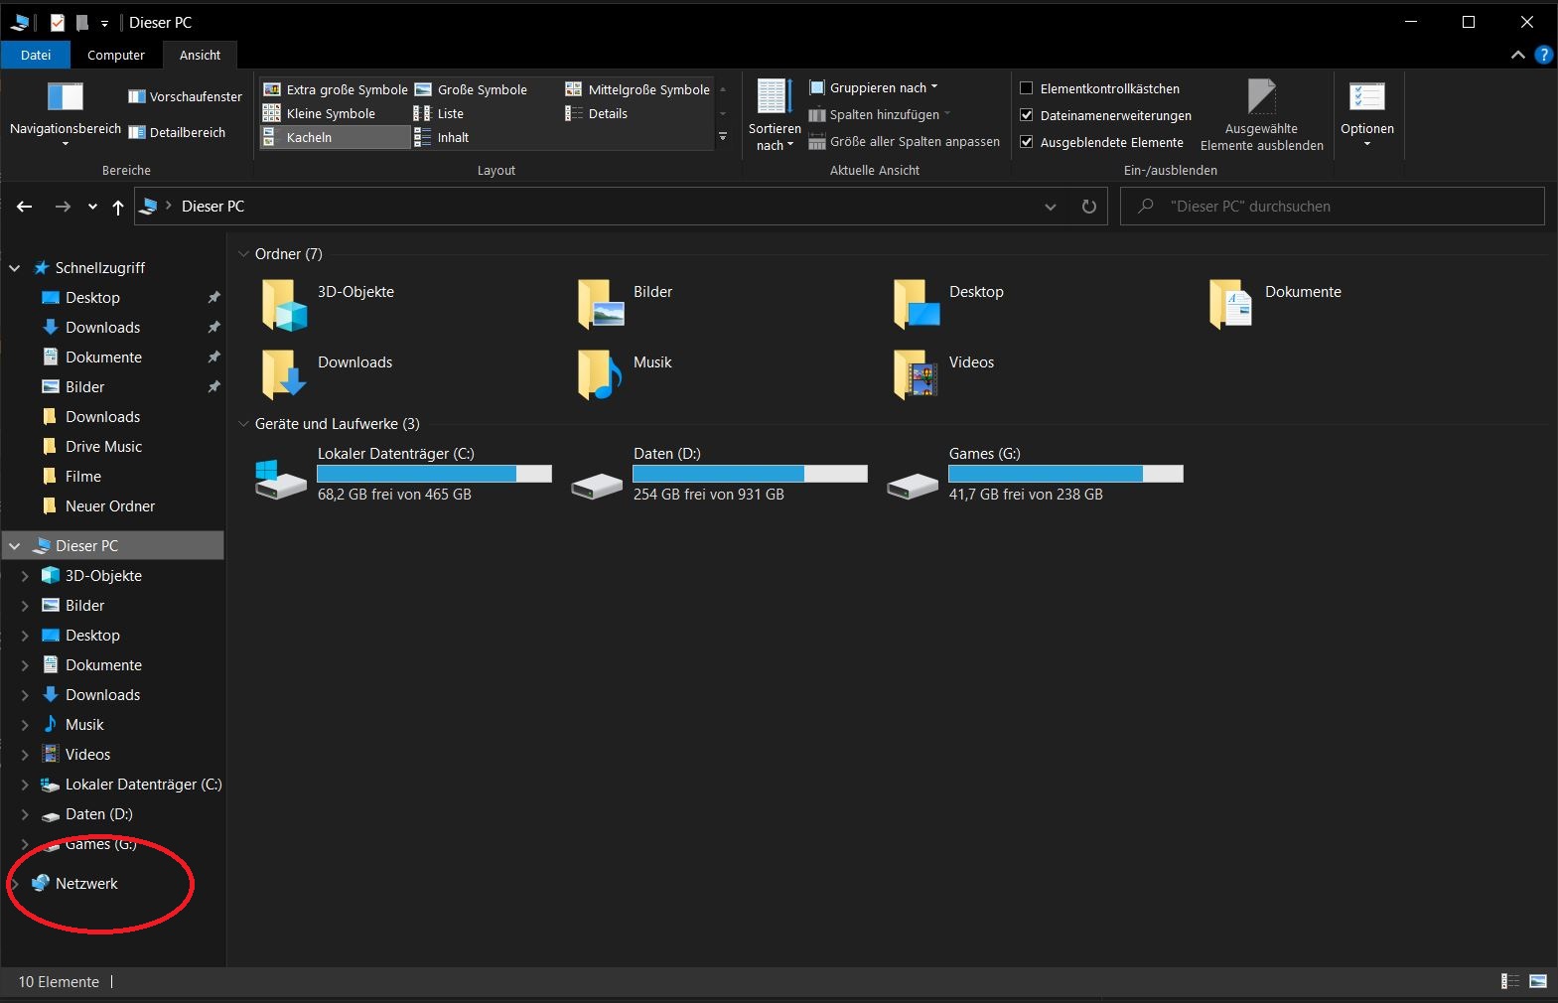Select the Lokaler Datenträger (C:) drive icon

pos(281,480)
